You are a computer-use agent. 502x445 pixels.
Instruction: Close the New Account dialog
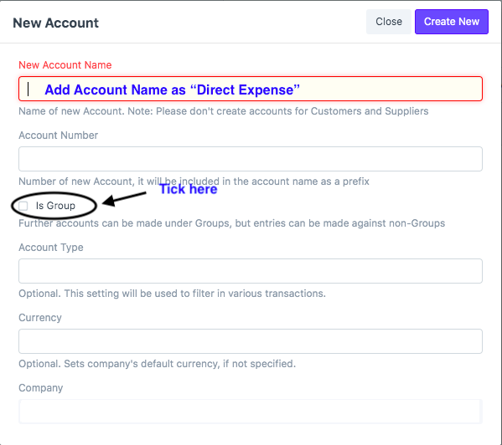389,22
